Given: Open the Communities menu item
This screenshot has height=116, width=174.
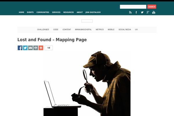Looking at the screenshot, I should (43, 12).
